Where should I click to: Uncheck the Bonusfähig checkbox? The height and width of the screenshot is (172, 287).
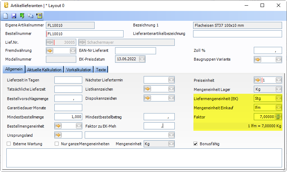[x=196, y=144]
